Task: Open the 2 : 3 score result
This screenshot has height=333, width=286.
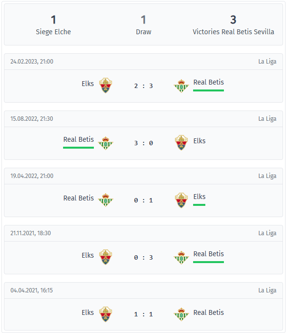Action: (144, 86)
